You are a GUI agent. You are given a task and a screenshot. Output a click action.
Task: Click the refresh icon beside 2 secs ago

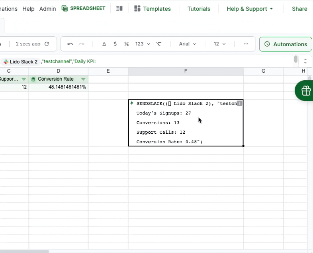click(x=47, y=44)
